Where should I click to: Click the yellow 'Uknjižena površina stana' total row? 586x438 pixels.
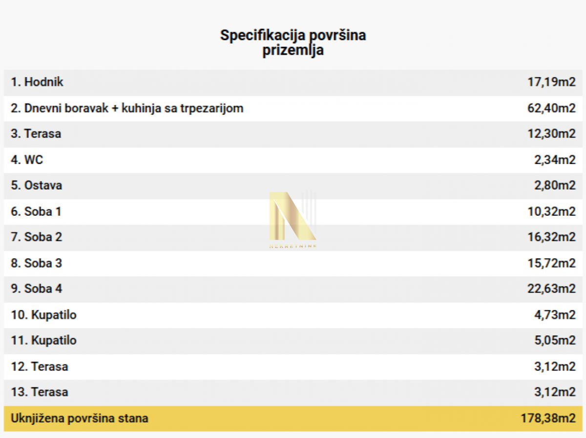(x=293, y=418)
